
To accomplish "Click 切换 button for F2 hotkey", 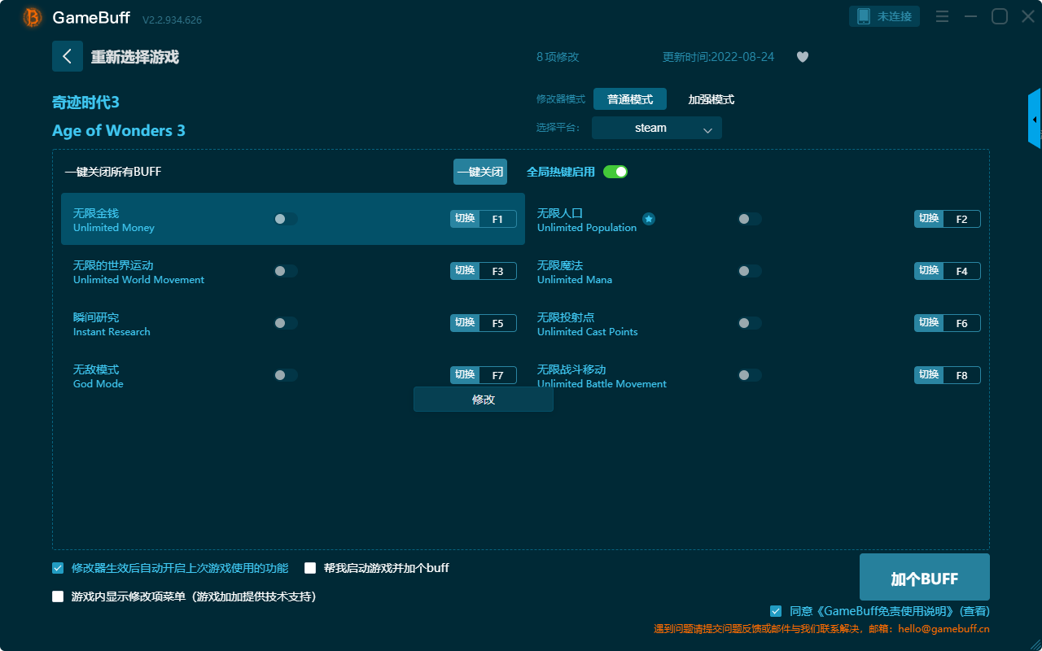I will tap(929, 219).
